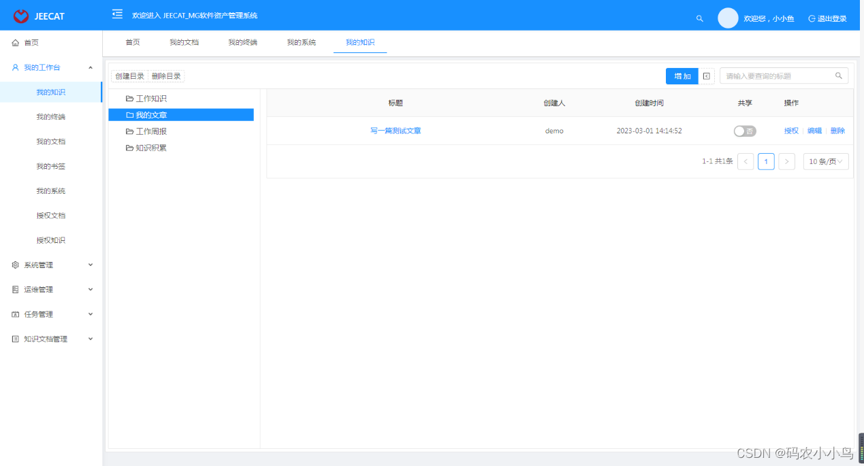Image resolution: width=864 pixels, height=466 pixels.
Task: Expand the 系统管理 menu chevron
Action: point(91,265)
